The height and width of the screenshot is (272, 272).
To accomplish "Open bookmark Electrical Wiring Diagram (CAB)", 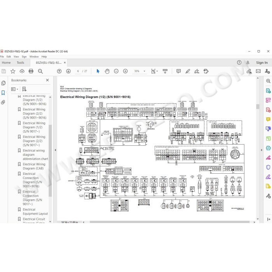I will (x=34, y=166).
